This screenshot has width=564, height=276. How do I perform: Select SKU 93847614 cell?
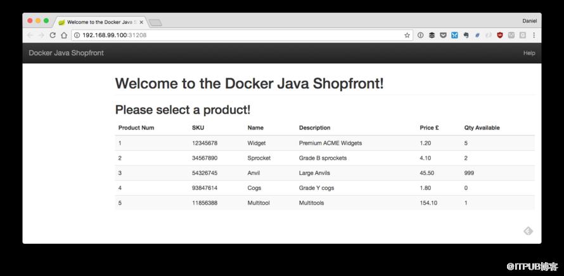point(205,188)
